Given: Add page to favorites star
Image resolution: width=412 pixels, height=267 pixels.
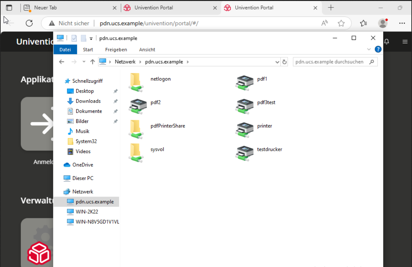Looking at the screenshot, I should tap(341, 23).
